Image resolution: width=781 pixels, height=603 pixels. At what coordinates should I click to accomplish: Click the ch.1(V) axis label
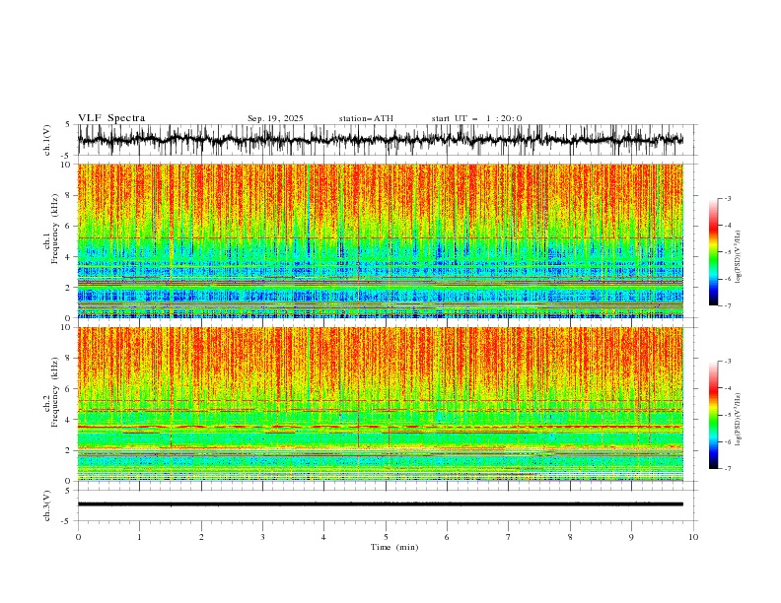pyautogui.click(x=47, y=140)
